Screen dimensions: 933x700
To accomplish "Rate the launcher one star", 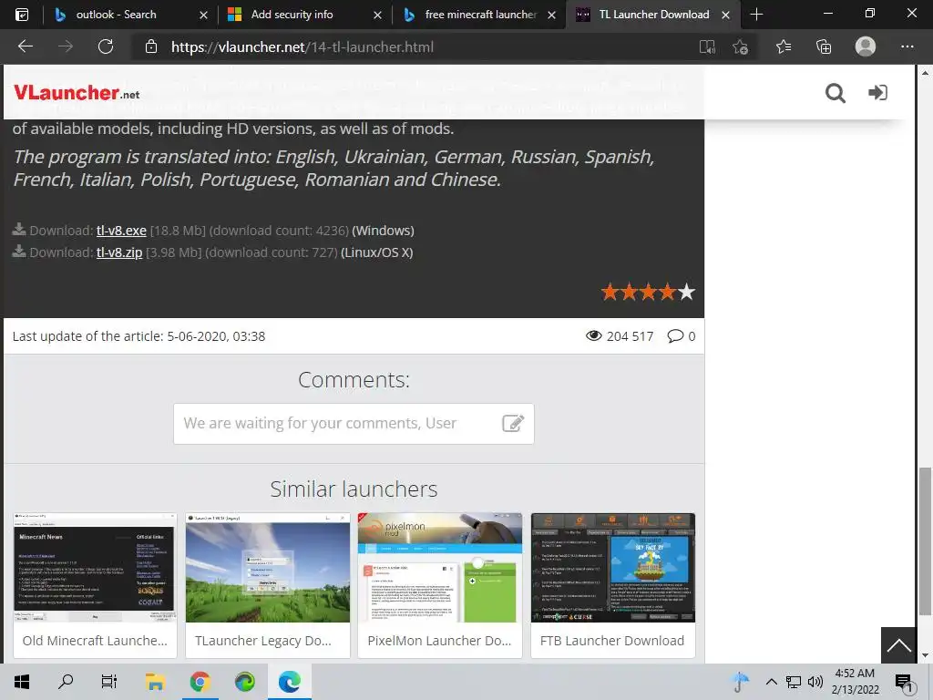I will coord(610,292).
